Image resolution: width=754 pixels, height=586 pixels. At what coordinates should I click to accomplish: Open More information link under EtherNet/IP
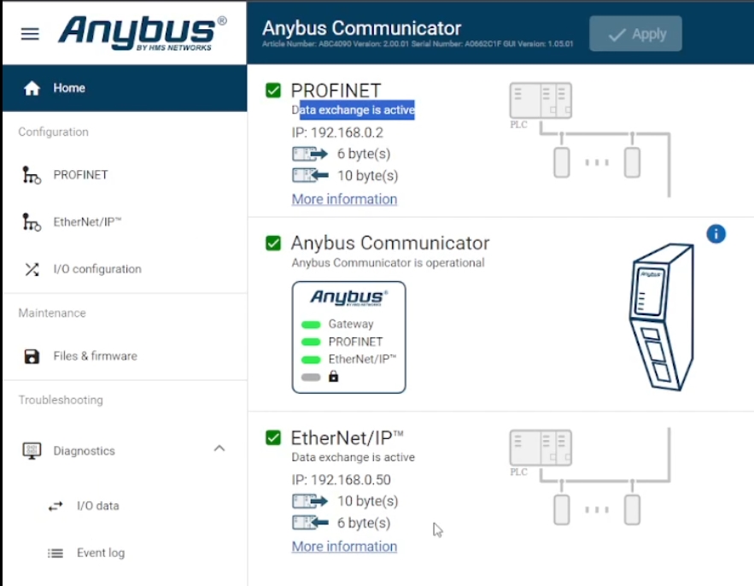(344, 547)
